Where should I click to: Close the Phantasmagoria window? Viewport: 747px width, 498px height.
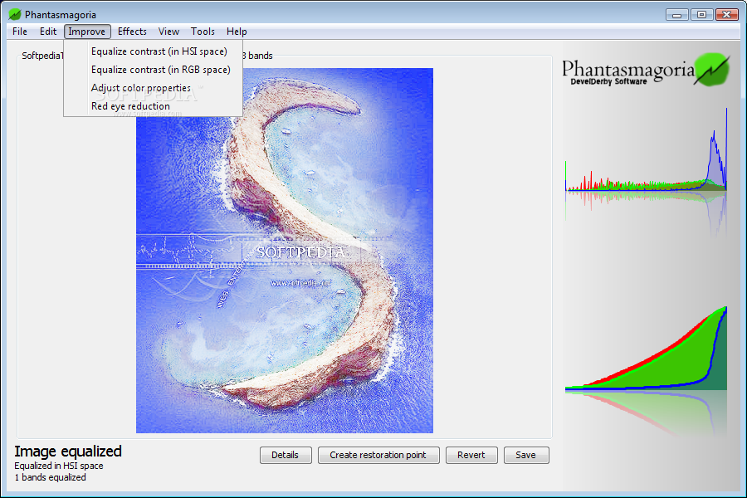point(727,15)
